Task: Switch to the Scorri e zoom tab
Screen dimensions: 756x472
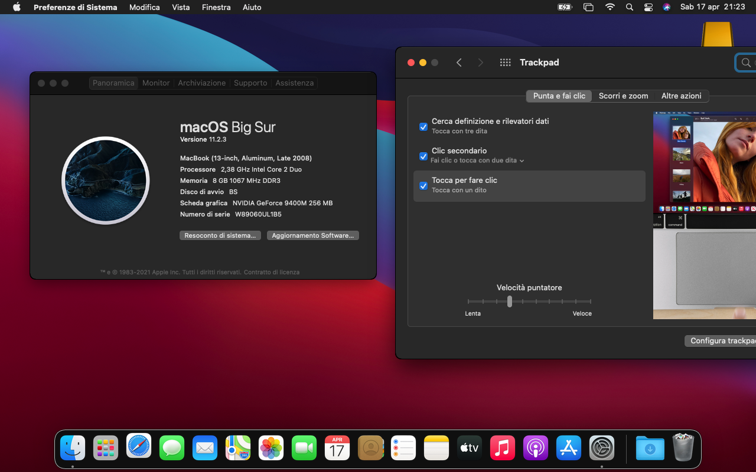Action: point(623,96)
